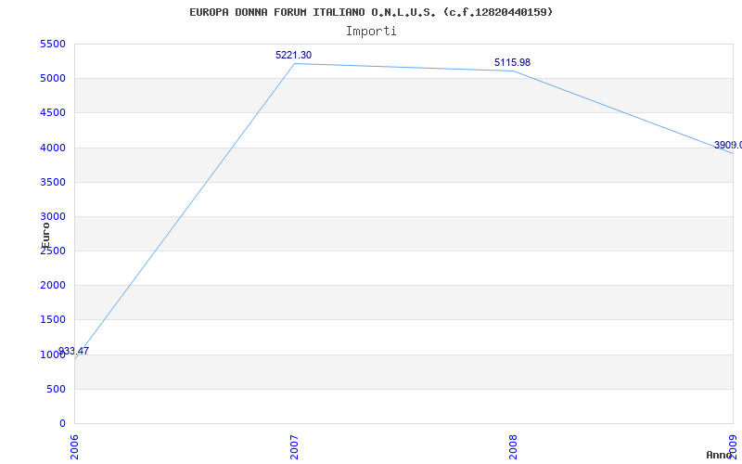Click y-axis value 3500
This screenshot has width=742, height=464.
pos(53,182)
